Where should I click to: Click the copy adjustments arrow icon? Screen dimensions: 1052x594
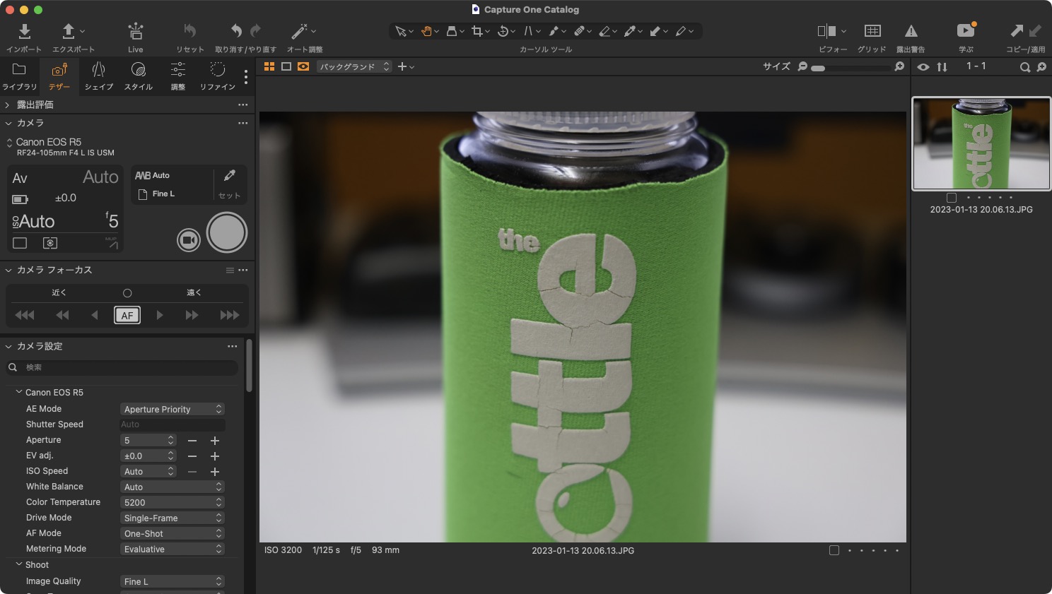coord(1017,30)
